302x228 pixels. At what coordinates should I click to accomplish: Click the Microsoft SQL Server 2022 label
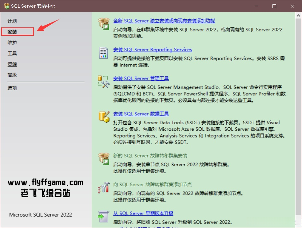pos(41,215)
